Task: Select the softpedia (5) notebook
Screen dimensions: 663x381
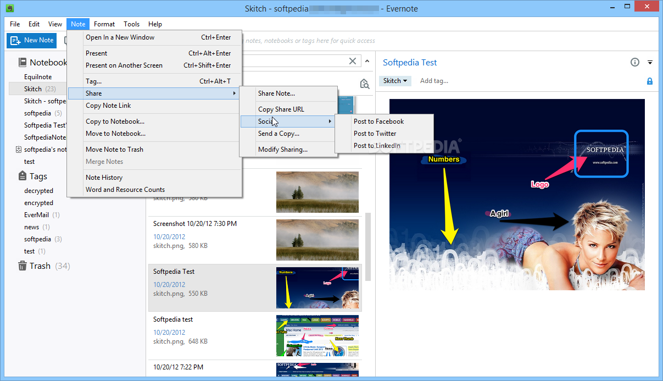Action: [43, 113]
